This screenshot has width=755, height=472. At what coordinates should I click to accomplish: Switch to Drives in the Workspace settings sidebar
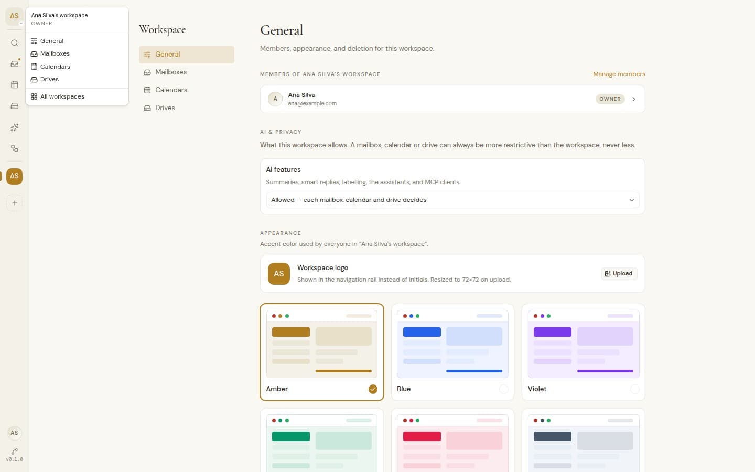tap(187, 108)
